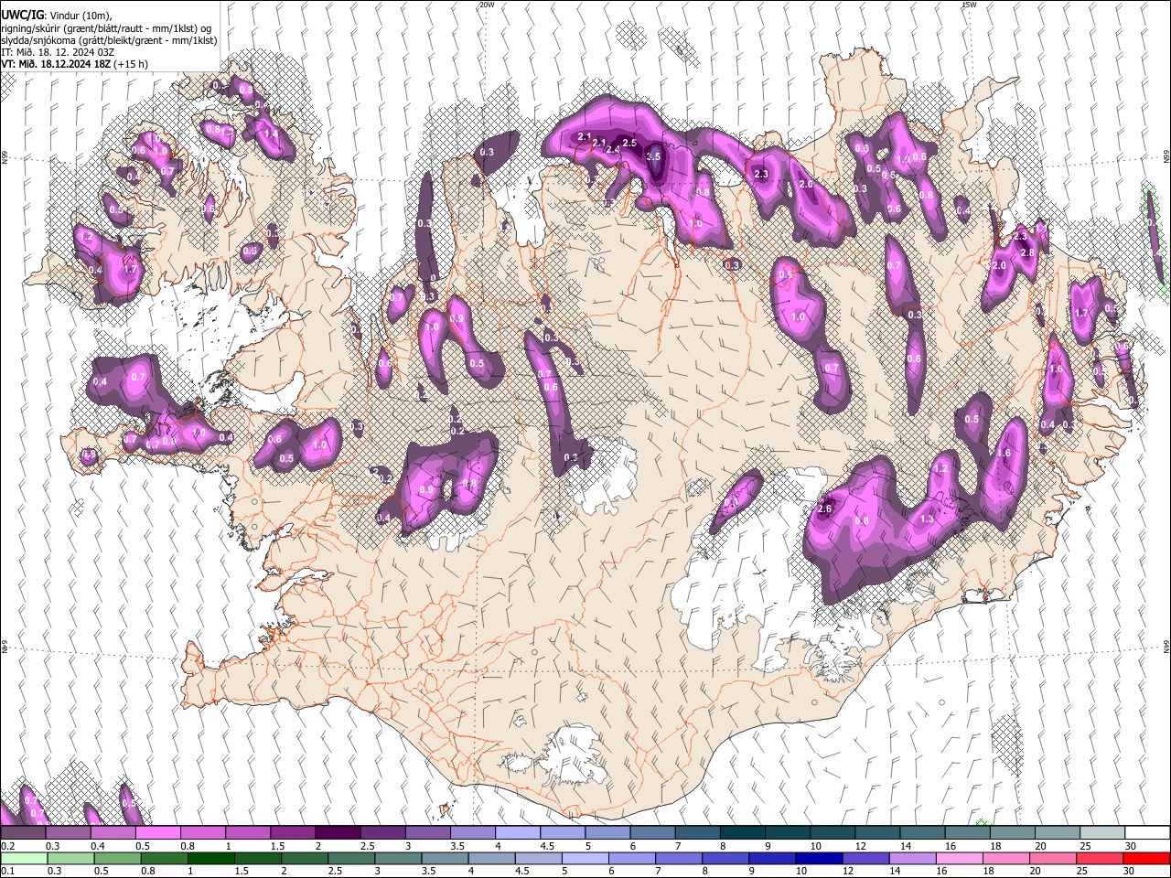Pick the rain legend swatch between 0.5 and 0.8
Image resolution: width=1171 pixels, height=878 pixels.
pyautogui.click(x=117, y=858)
